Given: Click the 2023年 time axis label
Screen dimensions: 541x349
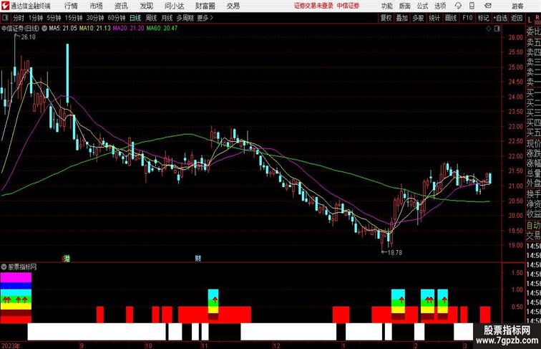Looking at the screenshot, I should (x=10, y=345).
